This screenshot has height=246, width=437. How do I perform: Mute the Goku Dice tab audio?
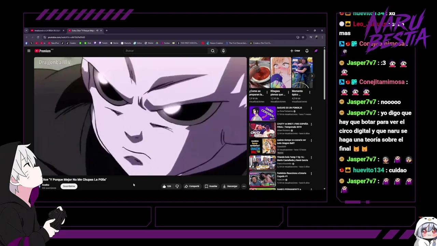pos(97,30)
